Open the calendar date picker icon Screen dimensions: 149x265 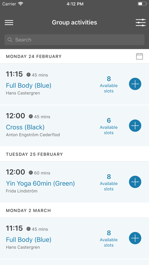pos(139,56)
